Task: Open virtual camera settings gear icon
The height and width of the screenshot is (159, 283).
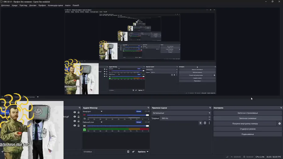Action: click(280, 124)
